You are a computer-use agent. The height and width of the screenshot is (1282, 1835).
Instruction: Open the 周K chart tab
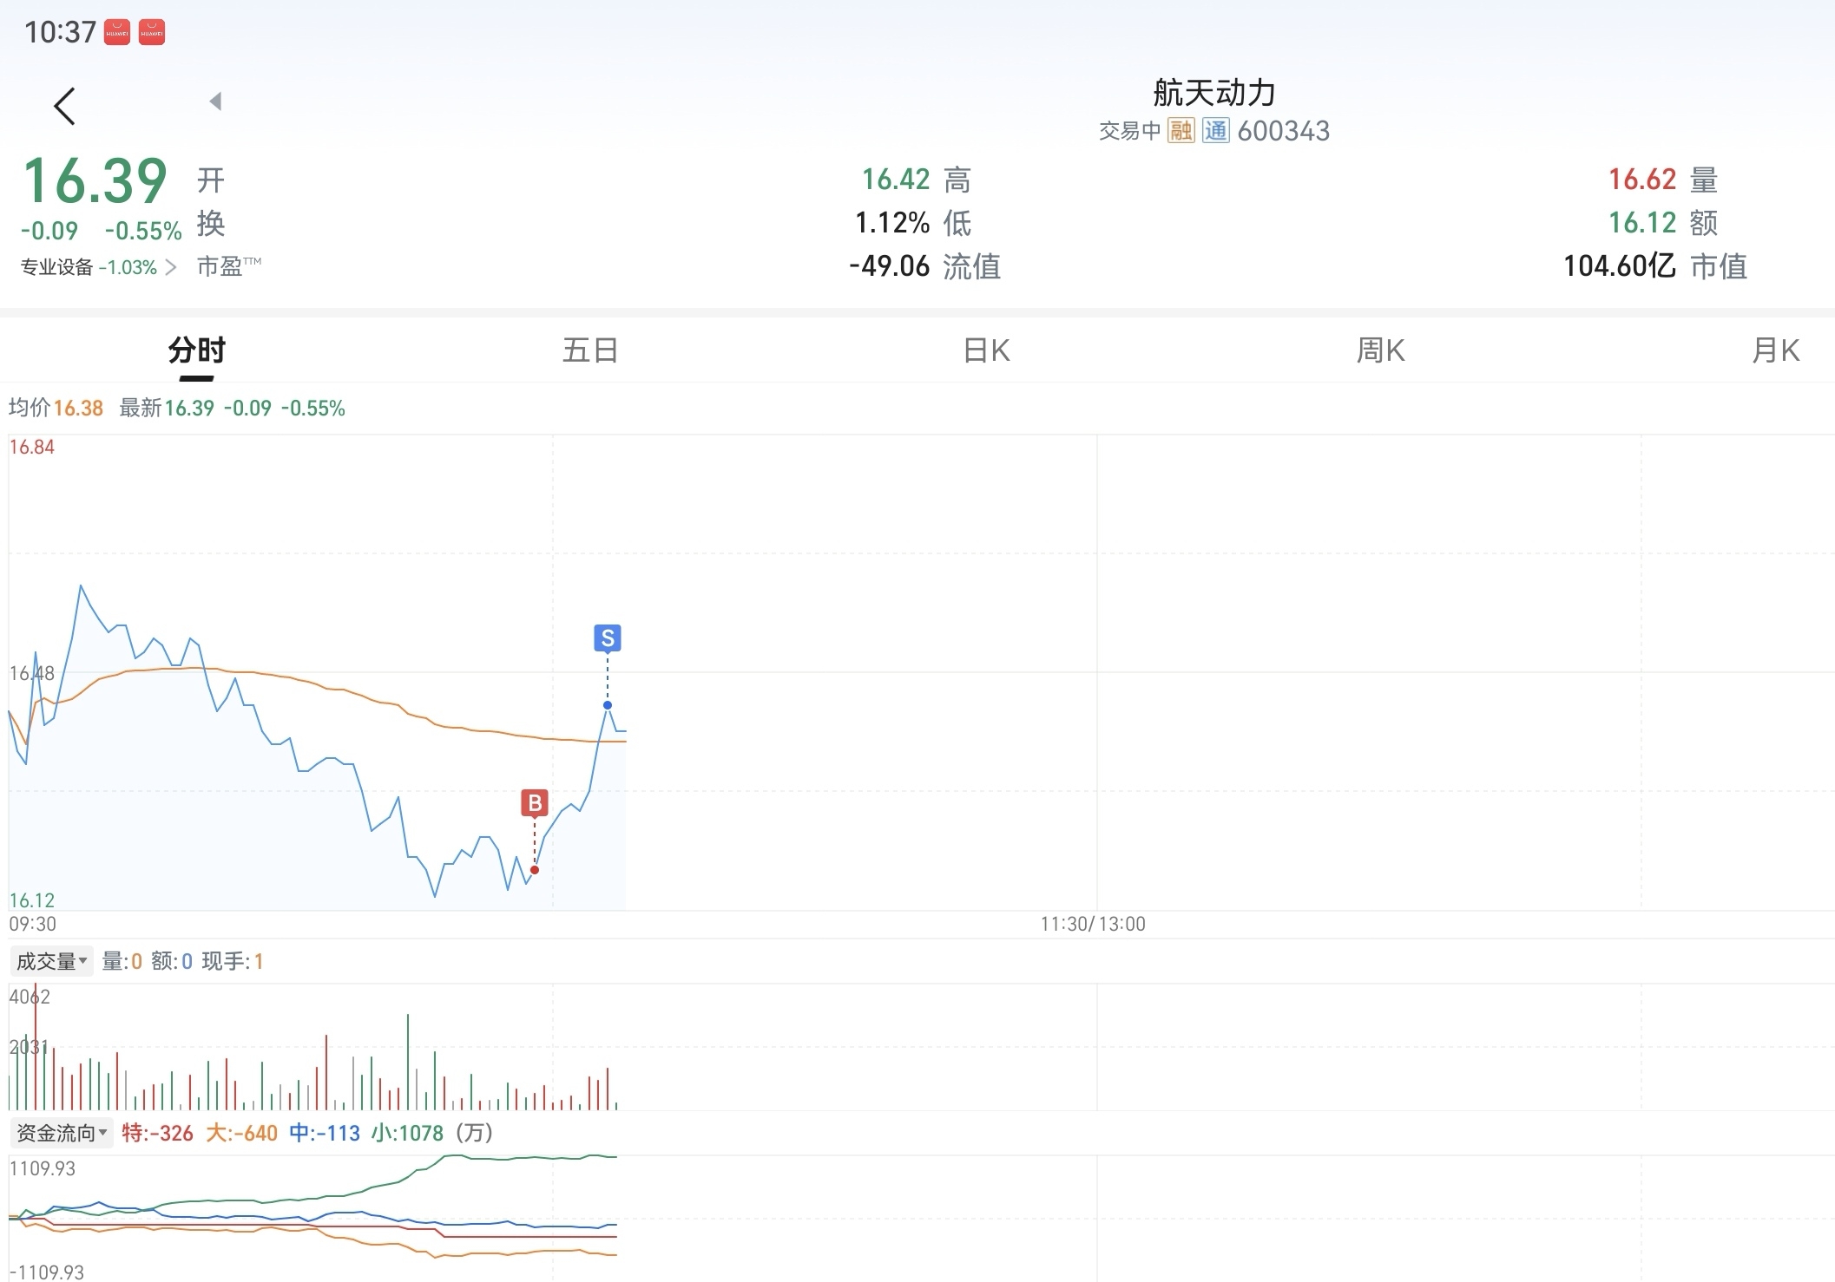[1380, 350]
